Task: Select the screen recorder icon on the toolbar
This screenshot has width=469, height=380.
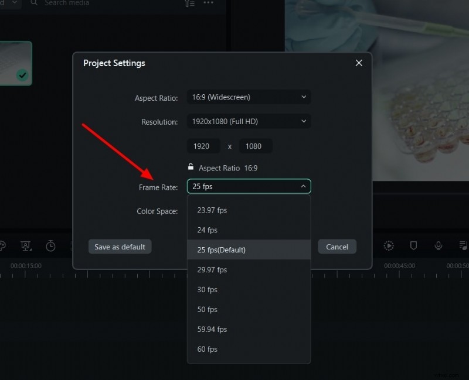Action: [x=26, y=247]
